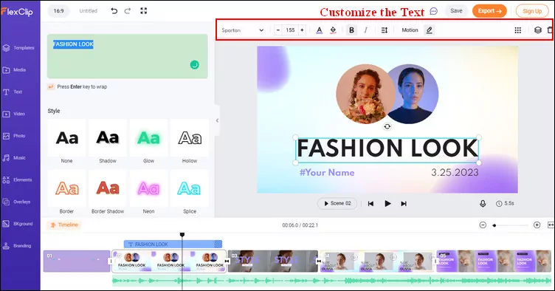Open the Text sidebar panel
555x291 pixels.
[13, 92]
